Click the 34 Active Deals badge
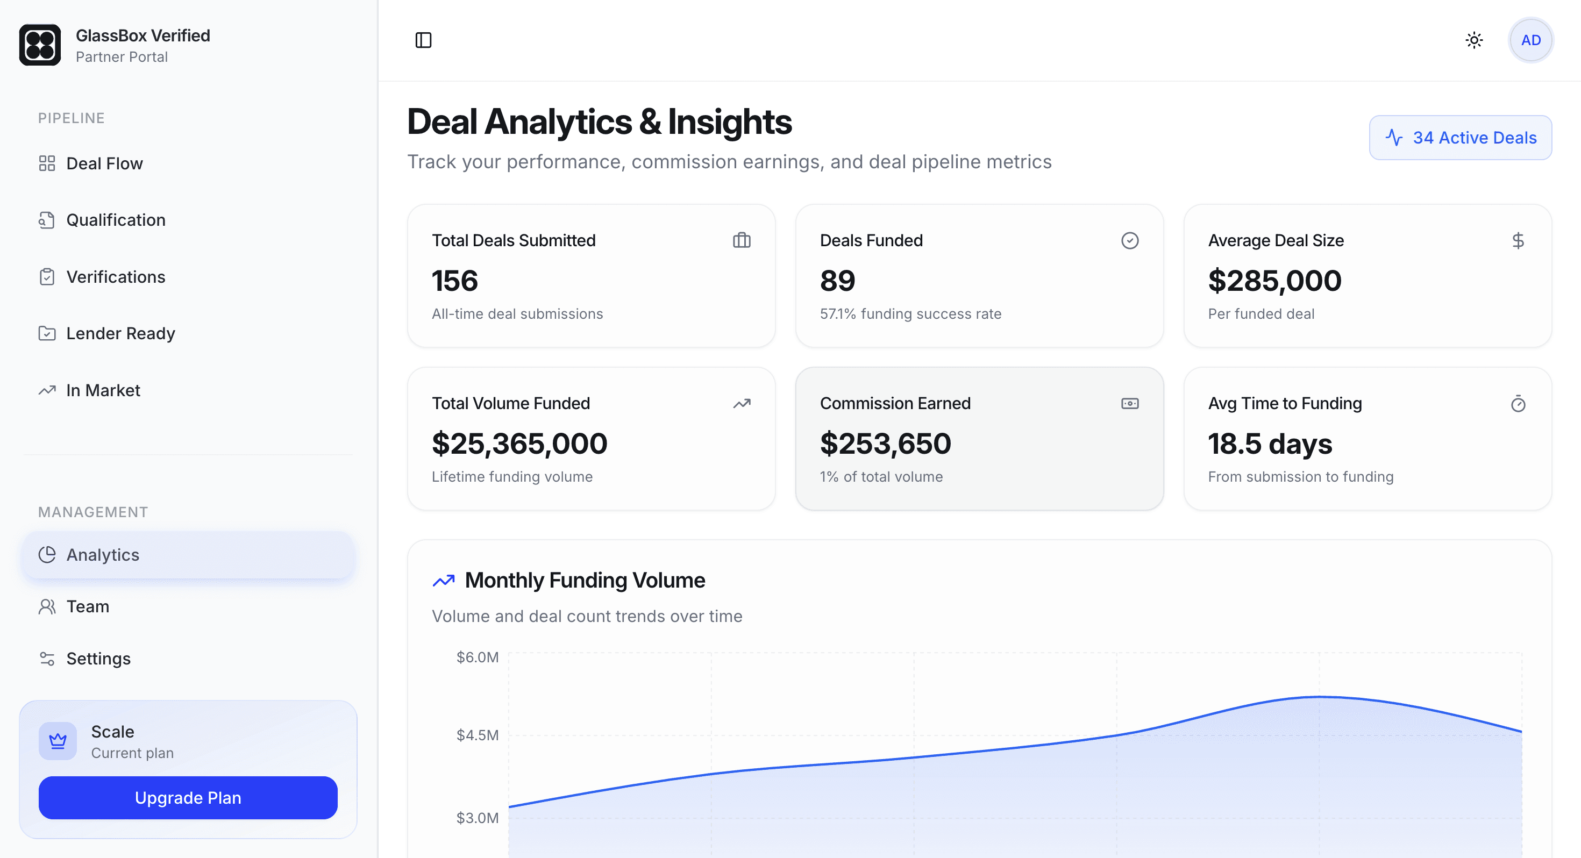The width and height of the screenshot is (1581, 858). tap(1460, 137)
